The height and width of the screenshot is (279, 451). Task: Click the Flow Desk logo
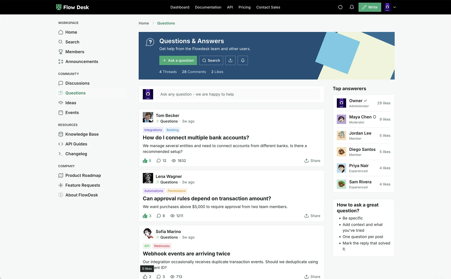tap(73, 7)
